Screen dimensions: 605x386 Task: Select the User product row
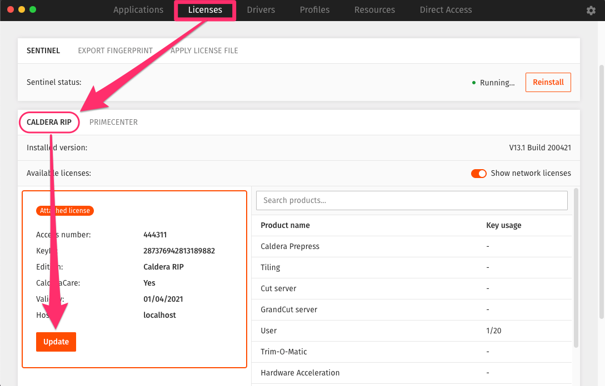412,331
